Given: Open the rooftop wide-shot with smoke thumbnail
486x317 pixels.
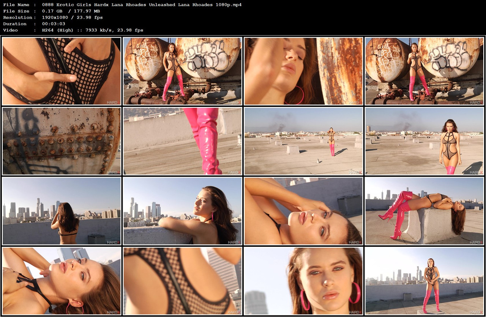Looking at the screenshot, I should [x=304, y=141].
